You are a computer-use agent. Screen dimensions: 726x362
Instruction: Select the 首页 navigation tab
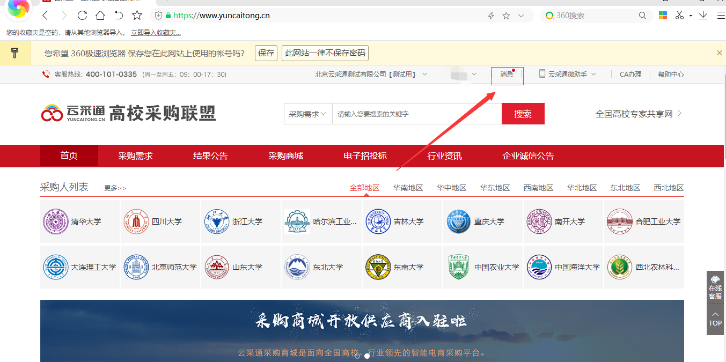(x=69, y=156)
